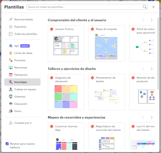Click the asterisk beside Reunión de diseño
This screenshot has width=161, height=153.
[133, 78]
